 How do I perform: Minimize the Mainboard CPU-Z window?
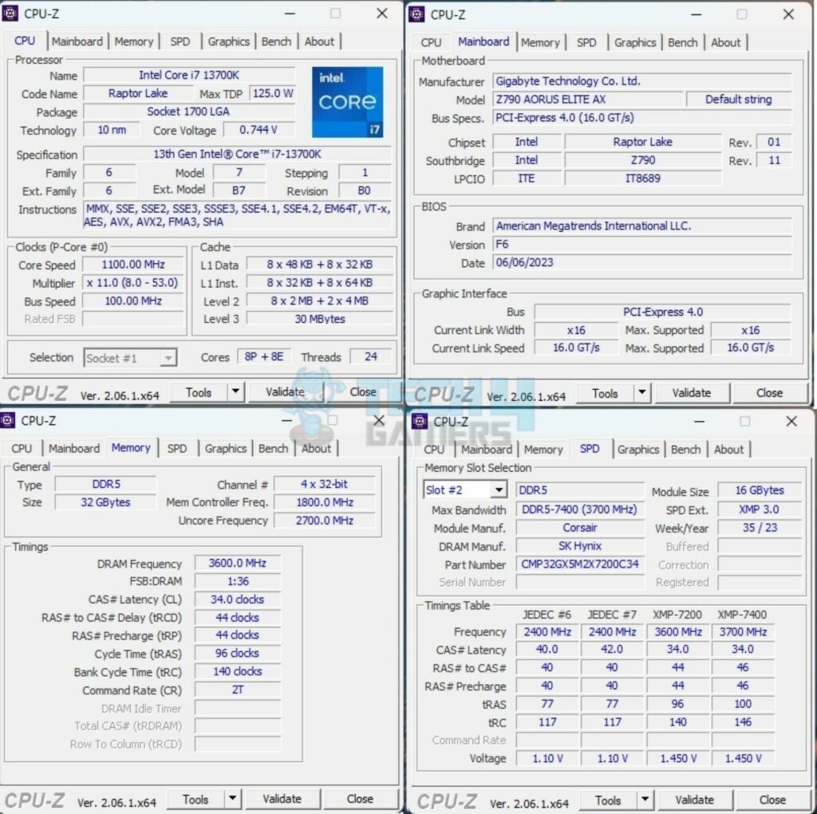(x=696, y=14)
